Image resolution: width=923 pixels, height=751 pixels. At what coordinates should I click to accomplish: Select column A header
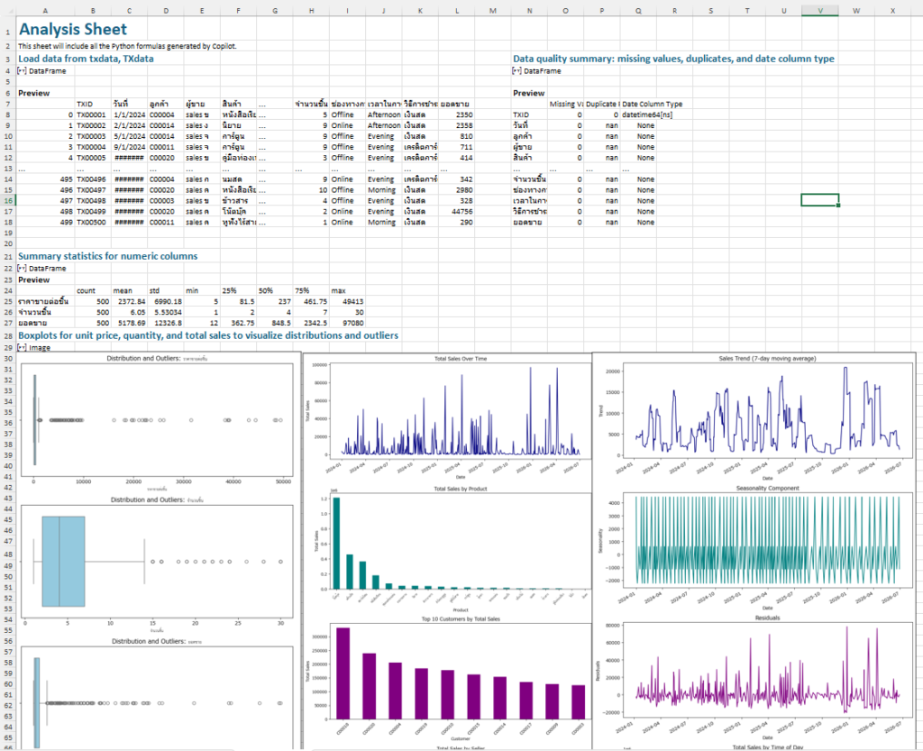[45, 11]
